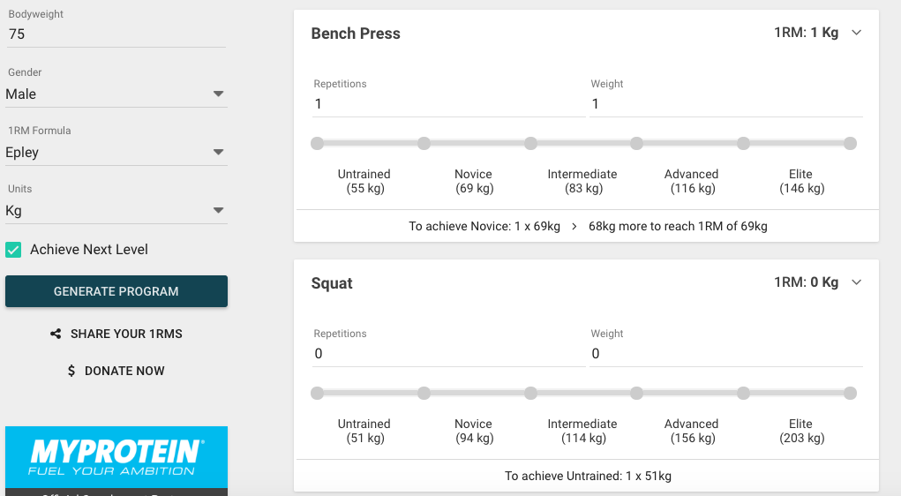Collapse the Squat card chevron
This screenshot has height=496, width=901.
(x=856, y=282)
